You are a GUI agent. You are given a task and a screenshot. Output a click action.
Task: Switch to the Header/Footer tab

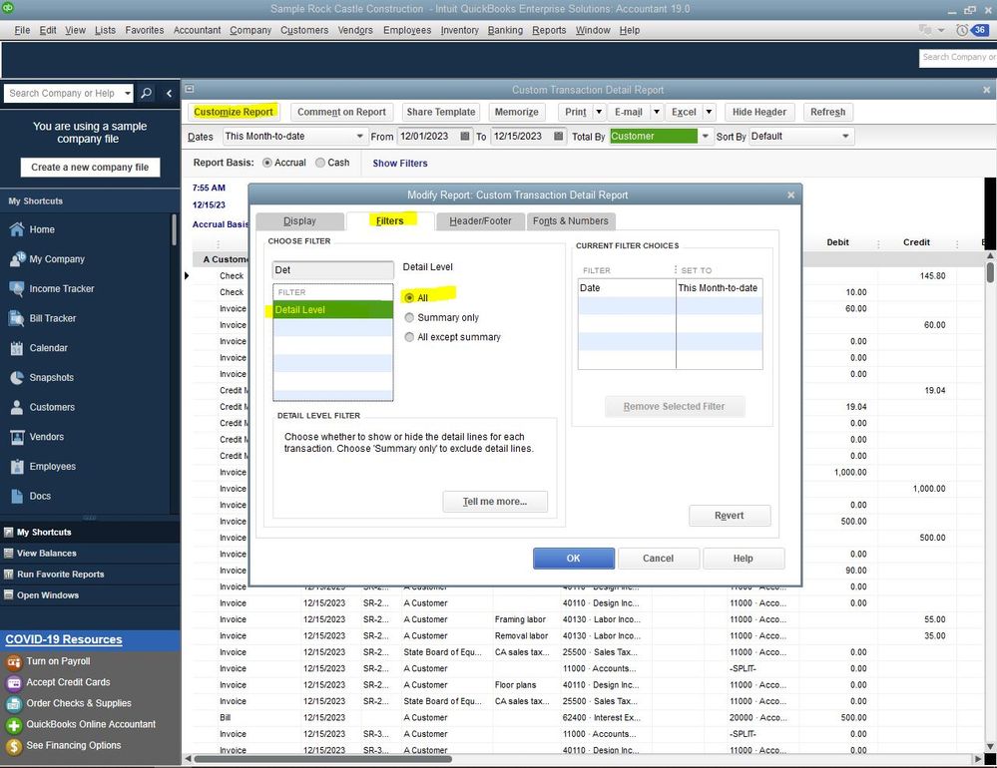pos(480,221)
